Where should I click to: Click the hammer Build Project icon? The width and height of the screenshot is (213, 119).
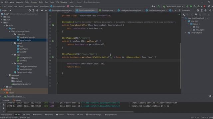[158, 6]
